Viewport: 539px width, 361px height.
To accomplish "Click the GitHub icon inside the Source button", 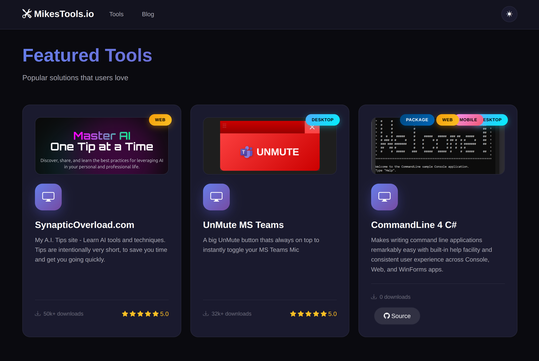I will click(x=386, y=316).
